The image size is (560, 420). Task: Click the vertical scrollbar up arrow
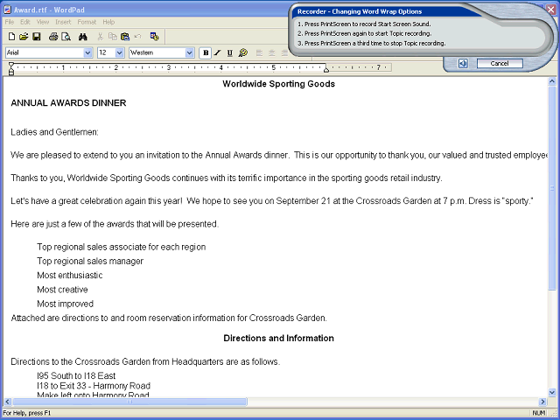(x=552, y=81)
